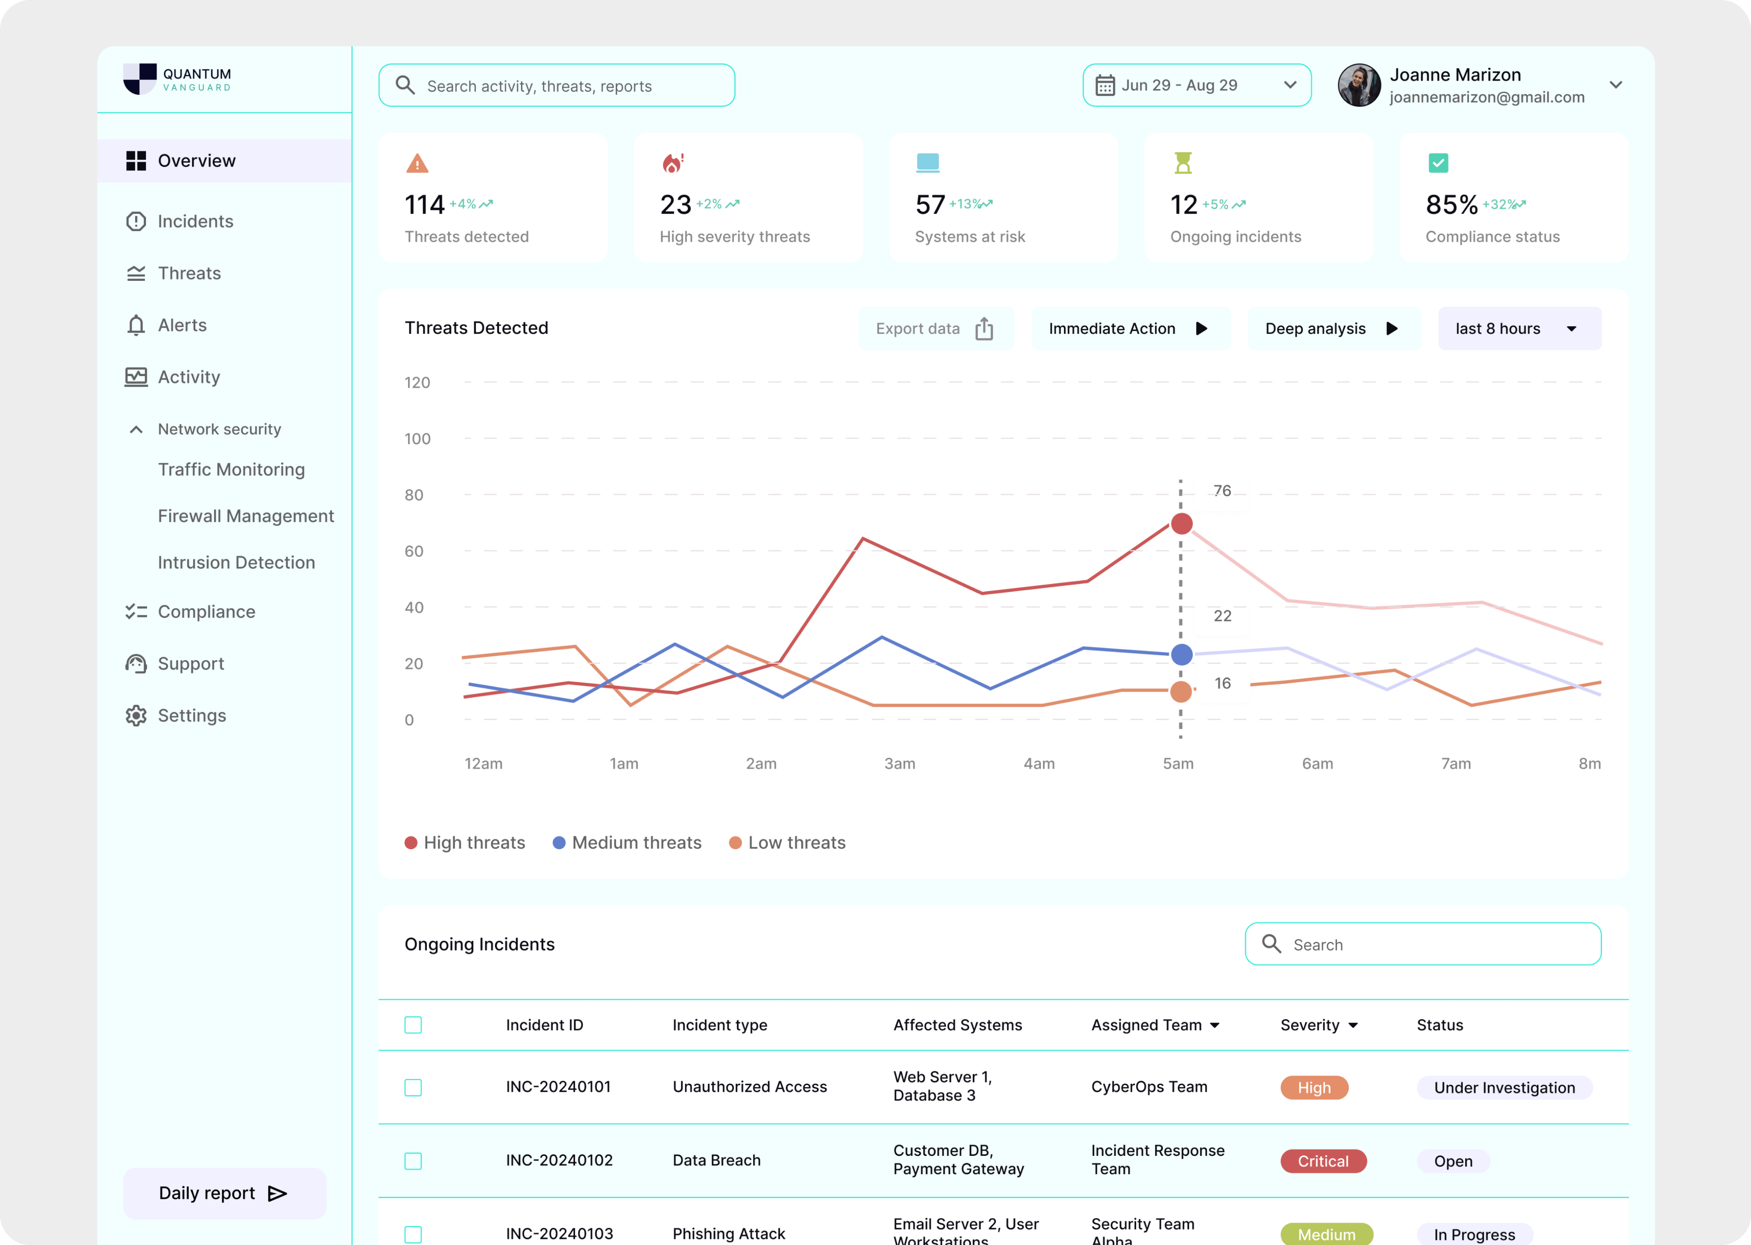
Task: Click the Incident ID column header
Action: point(544,1025)
